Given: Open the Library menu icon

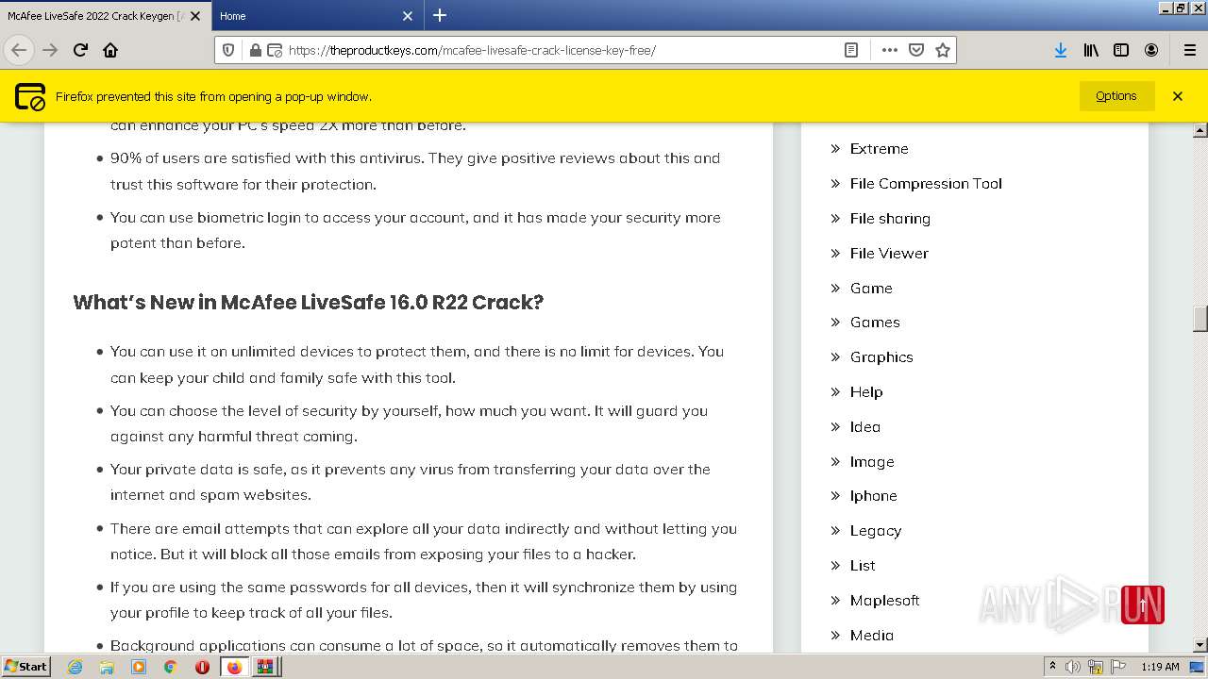Looking at the screenshot, I should (x=1091, y=50).
